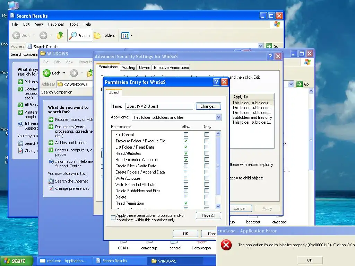
Task: Check Allow for Create Files / Write Data
Action: tap(186, 166)
